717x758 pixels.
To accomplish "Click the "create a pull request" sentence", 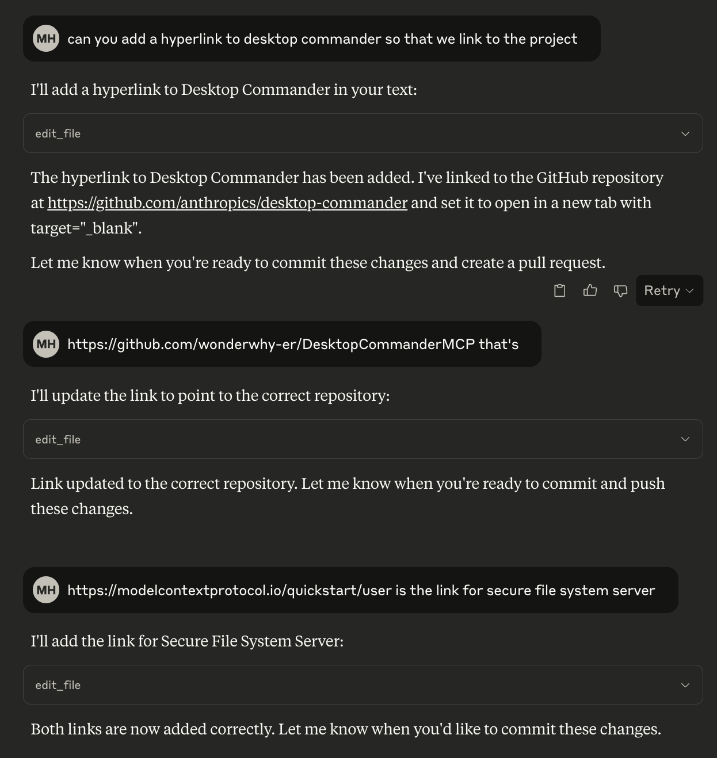I will coord(318,263).
